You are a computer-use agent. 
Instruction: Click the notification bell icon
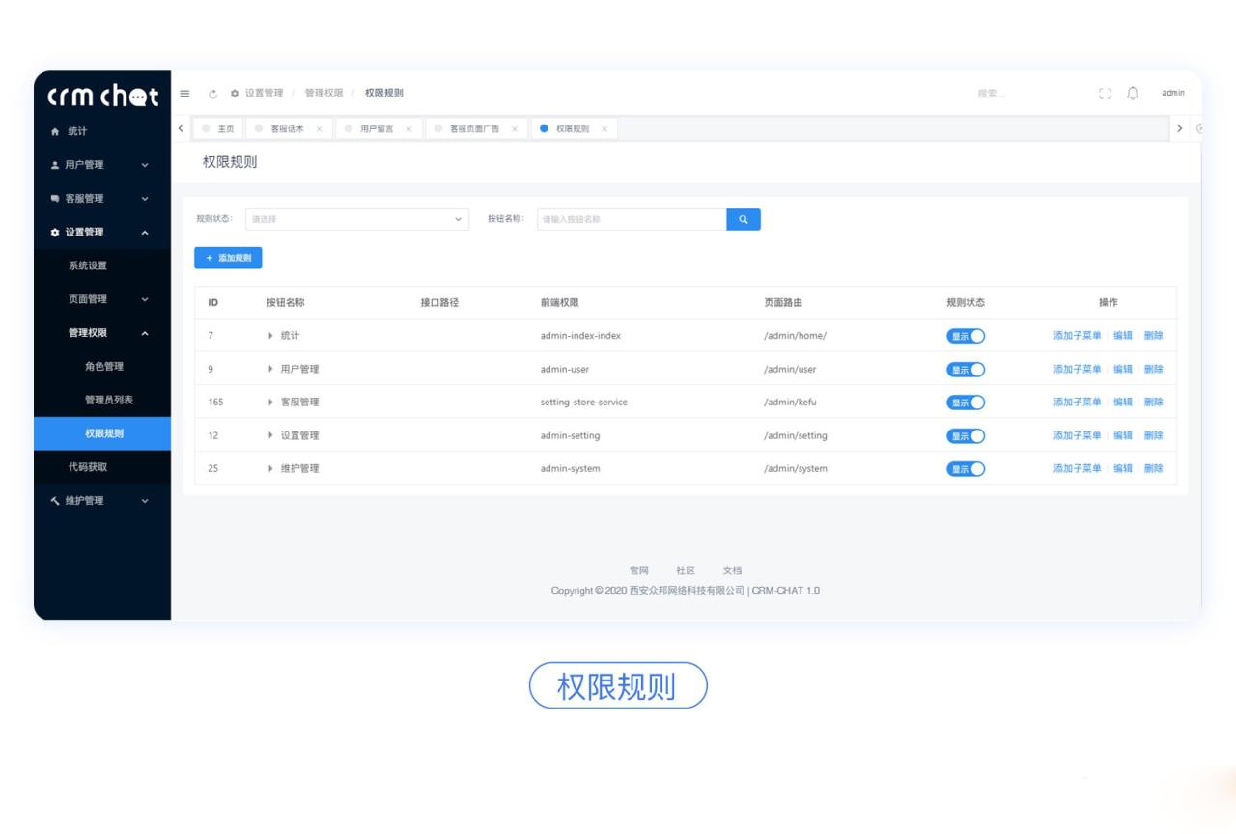coord(1131,93)
